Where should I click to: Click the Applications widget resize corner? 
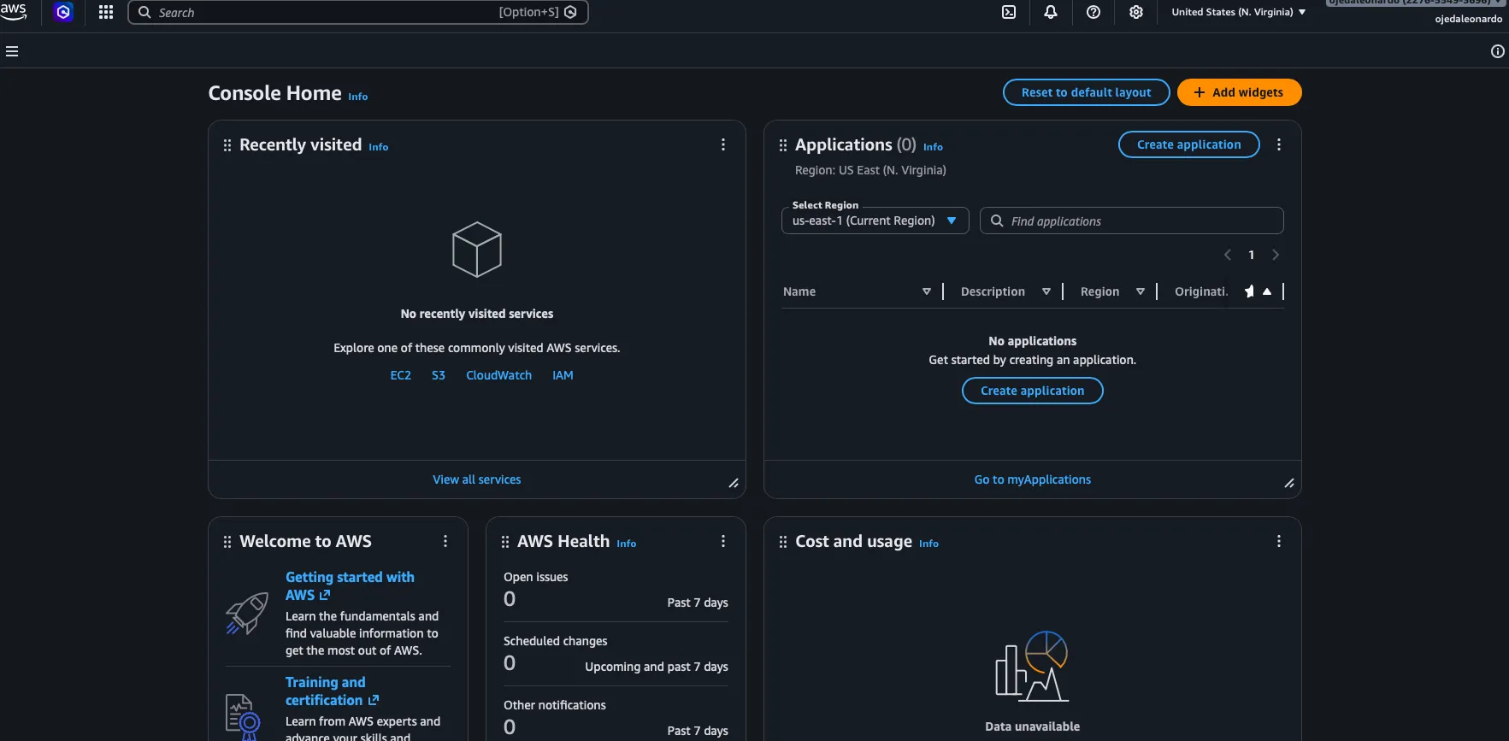(1289, 484)
